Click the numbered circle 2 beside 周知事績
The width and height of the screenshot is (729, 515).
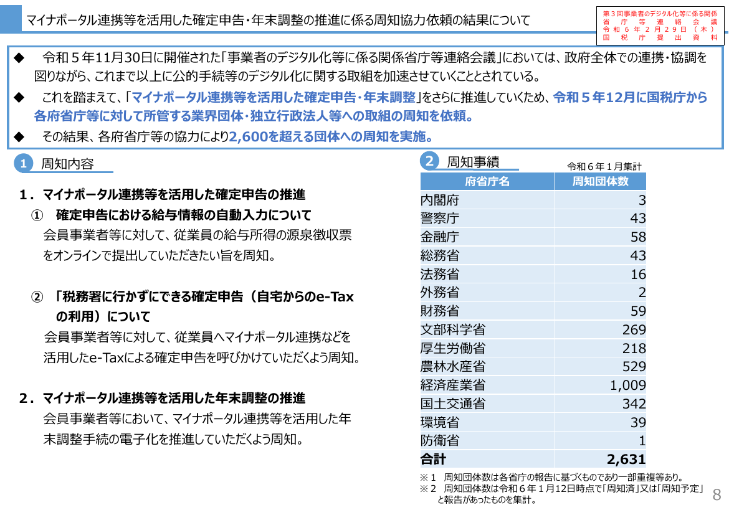tap(429, 161)
